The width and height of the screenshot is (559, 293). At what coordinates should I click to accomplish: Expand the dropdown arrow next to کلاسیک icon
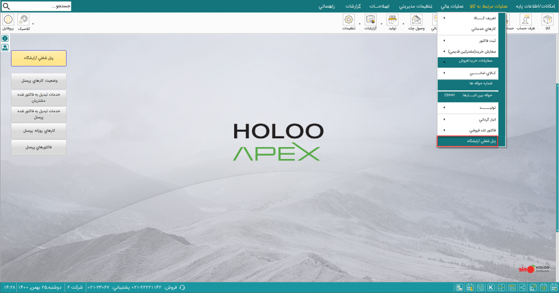point(33,24)
